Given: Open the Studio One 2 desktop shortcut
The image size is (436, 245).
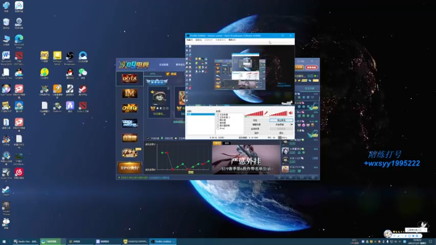Looking at the screenshot, I should click(x=6, y=174).
